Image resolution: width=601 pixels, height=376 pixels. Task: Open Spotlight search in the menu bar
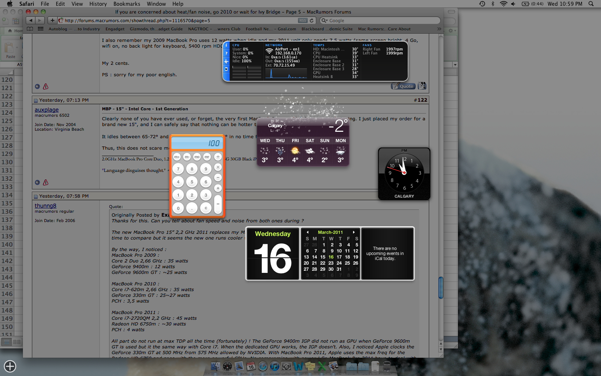click(591, 4)
